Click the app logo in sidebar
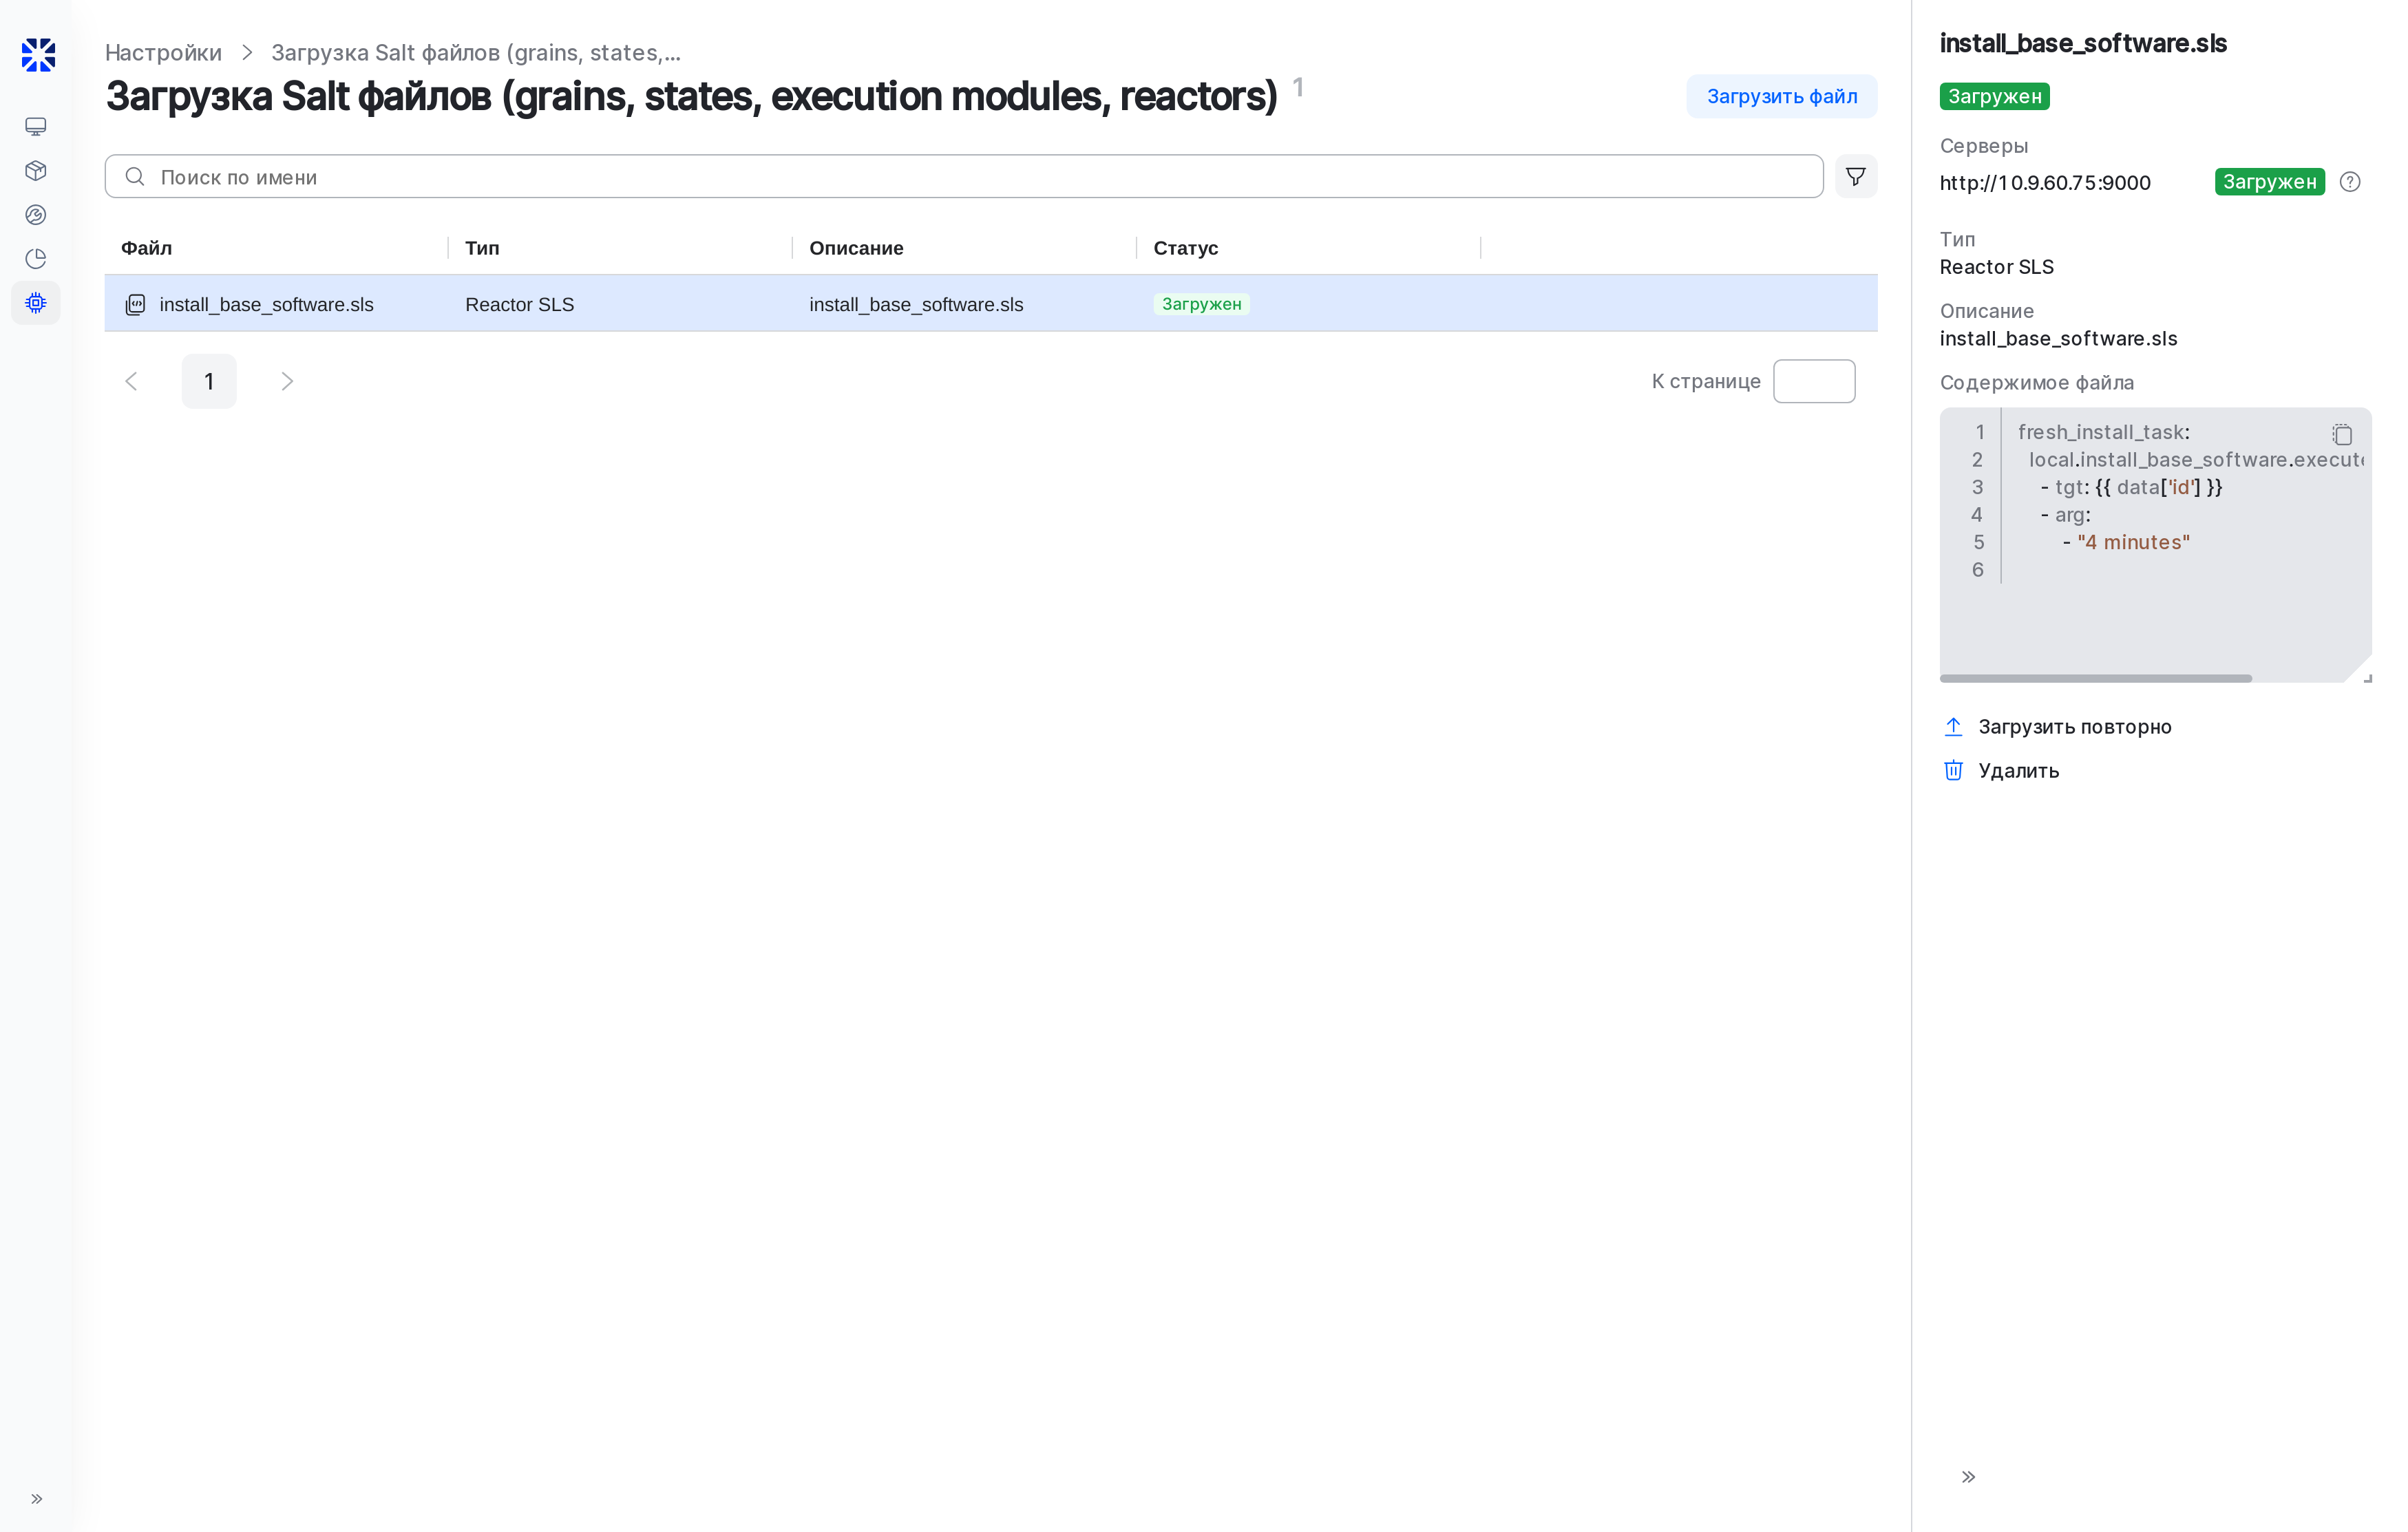 [x=38, y=55]
